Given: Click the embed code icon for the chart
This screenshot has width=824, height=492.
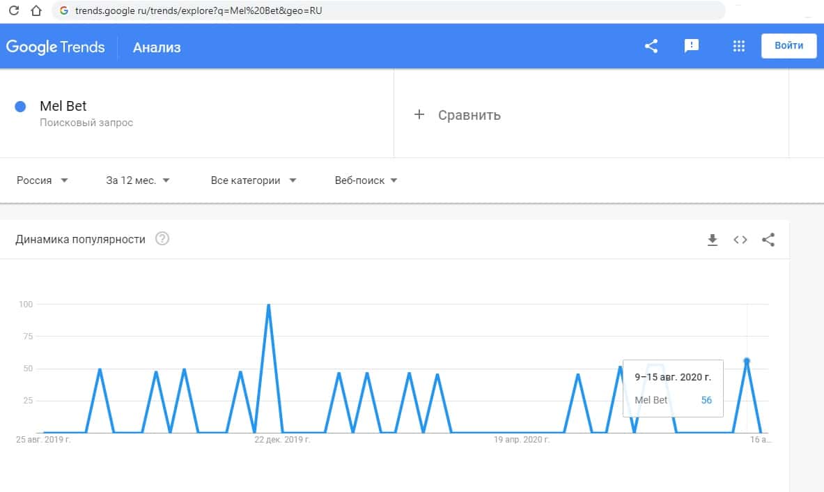Looking at the screenshot, I should [740, 240].
